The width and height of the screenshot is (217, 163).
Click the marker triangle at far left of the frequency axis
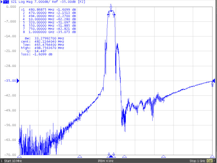pyautogui.click(x=20, y=156)
